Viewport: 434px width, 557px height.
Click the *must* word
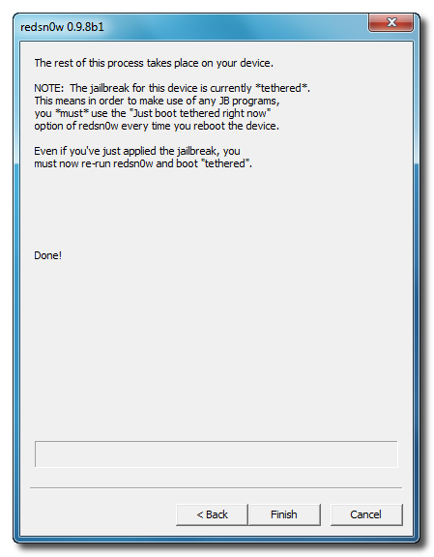coord(71,113)
